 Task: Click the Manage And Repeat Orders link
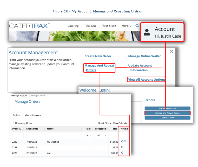tap(99, 68)
